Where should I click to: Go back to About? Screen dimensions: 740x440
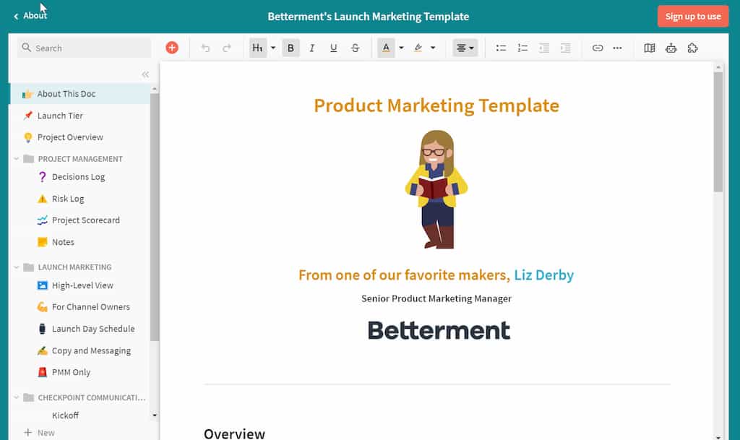[30, 16]
